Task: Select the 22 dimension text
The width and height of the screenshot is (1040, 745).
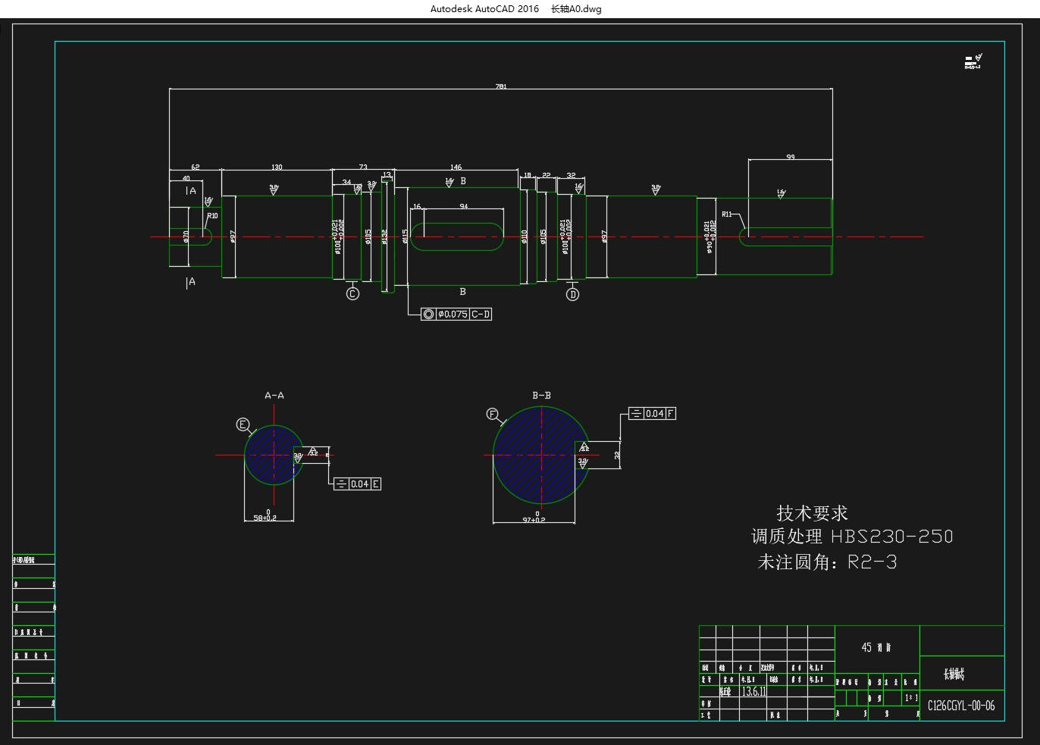Action: pos(547,175)
